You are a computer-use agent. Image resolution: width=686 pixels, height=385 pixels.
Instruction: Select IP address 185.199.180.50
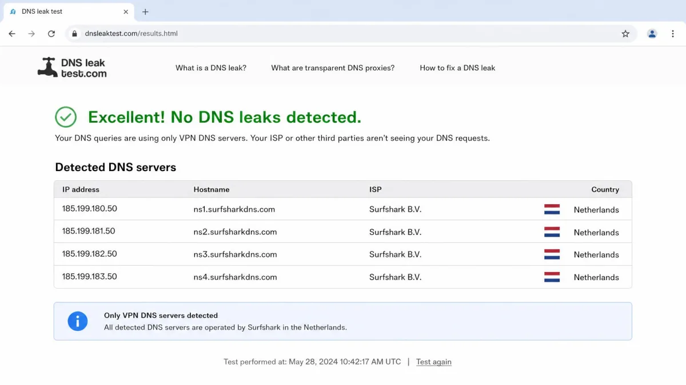click(90, 209)
